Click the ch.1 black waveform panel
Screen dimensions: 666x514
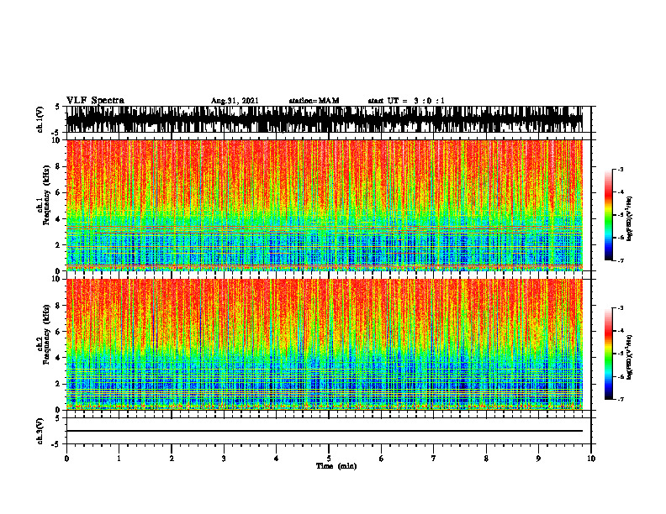[325, 119]
